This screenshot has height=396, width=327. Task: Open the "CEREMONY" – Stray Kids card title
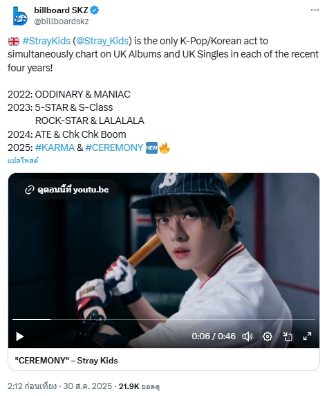pyautogui.click(x=66, y=361)
